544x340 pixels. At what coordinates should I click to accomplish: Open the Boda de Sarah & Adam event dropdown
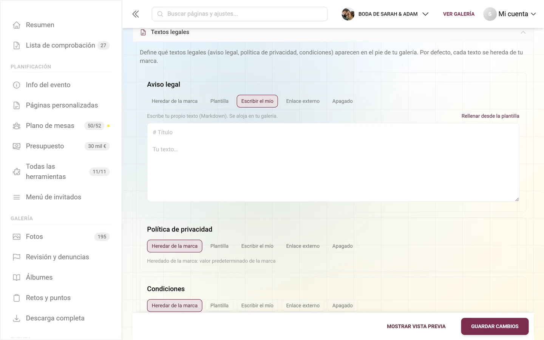click(385, 14)
